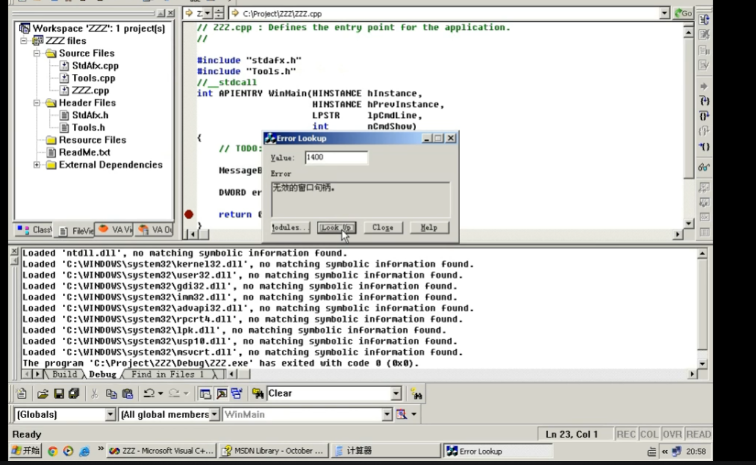Click the Open file folder icon
Image resolution: width=756 pixels, height=465 pixels.
(x=43, y=394)
